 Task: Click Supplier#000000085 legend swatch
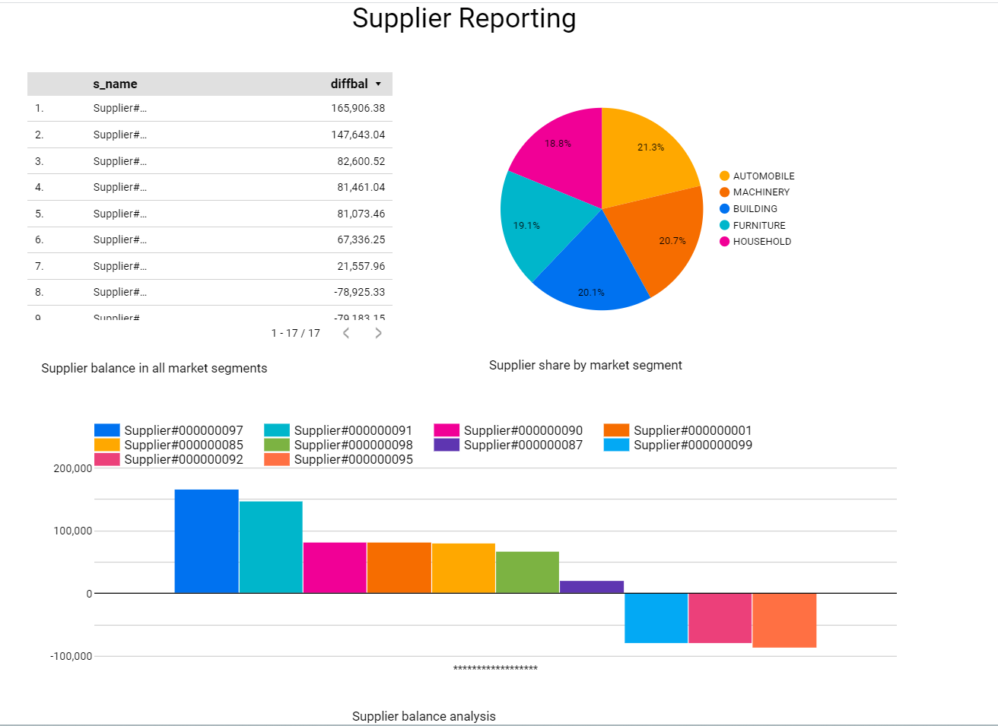[107, 445]
